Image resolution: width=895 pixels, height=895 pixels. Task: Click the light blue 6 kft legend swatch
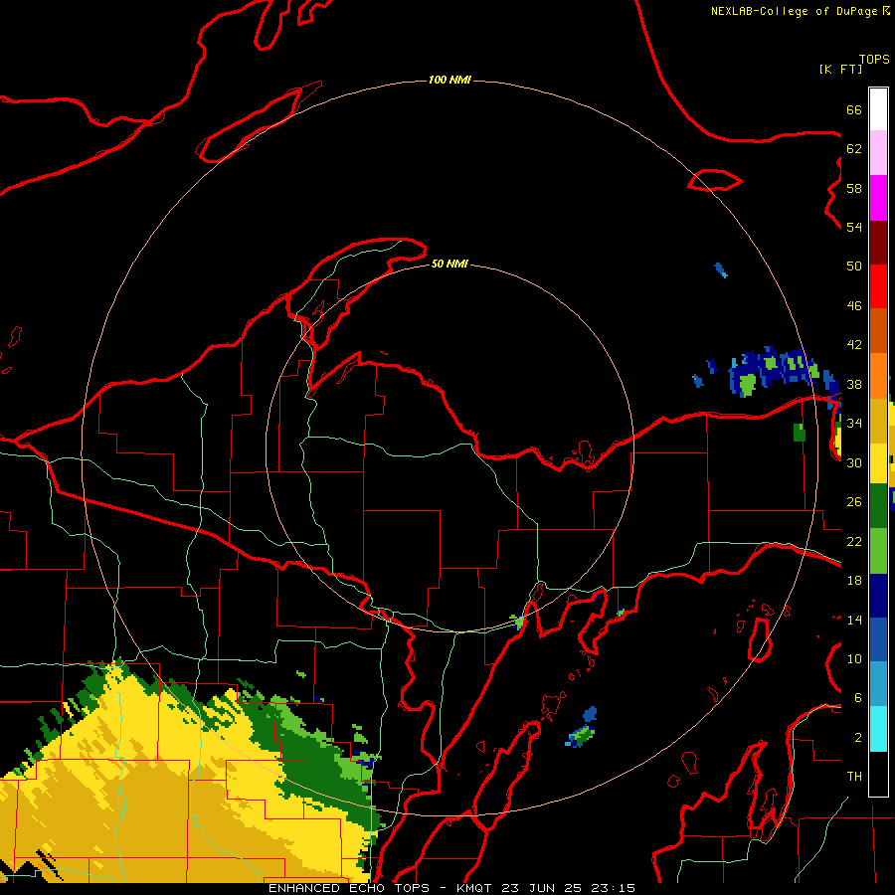[x=878, y=684]
